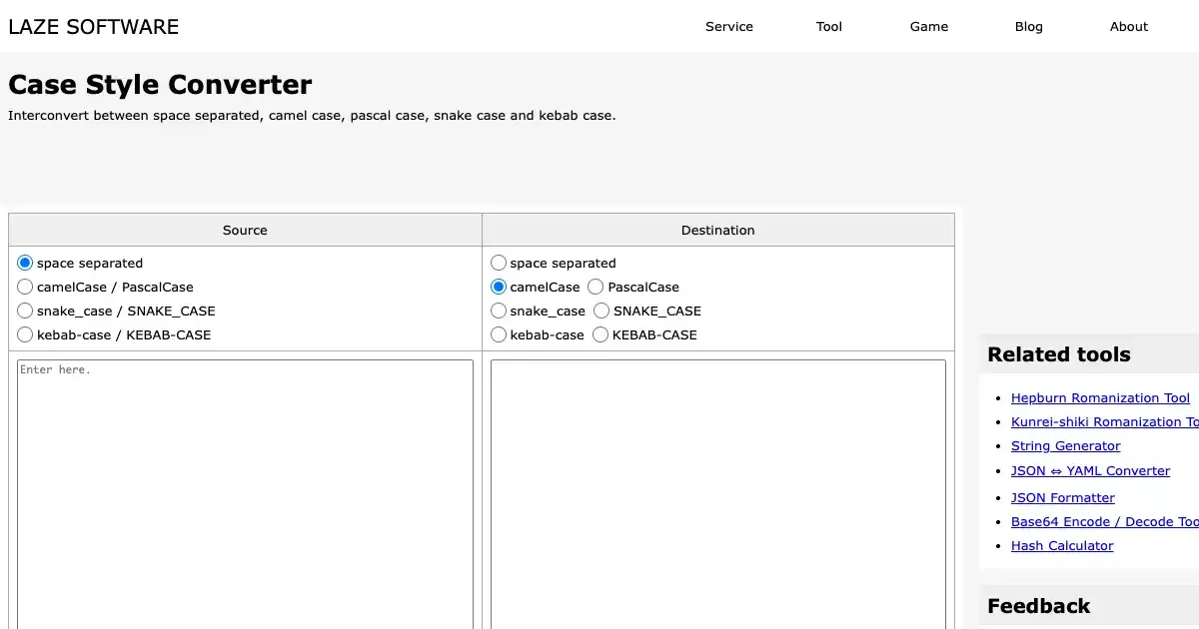1199x629 pixels.
Task: Go to the JSON Formatter tool
Action: (x=1062, y=497)
